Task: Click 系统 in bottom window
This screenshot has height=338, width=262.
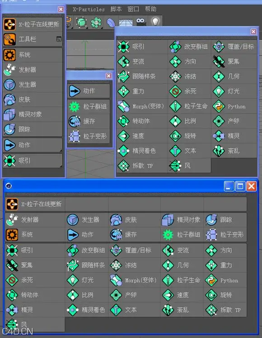Action: tap(35, 235)
